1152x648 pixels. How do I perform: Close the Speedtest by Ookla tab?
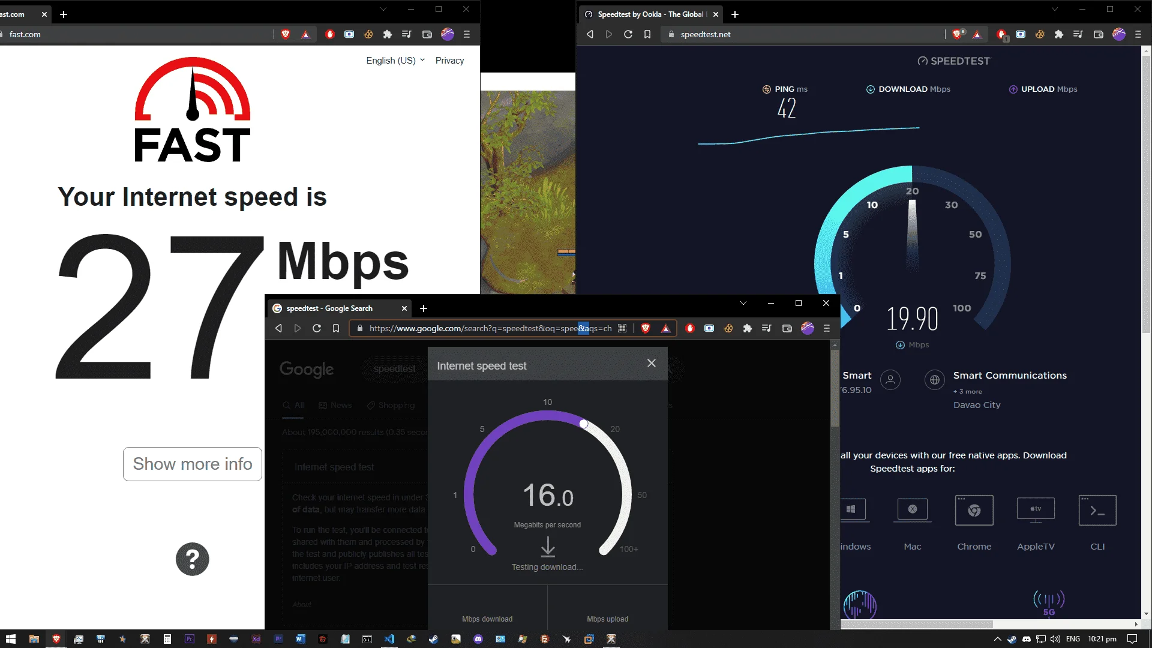[716, 14]
